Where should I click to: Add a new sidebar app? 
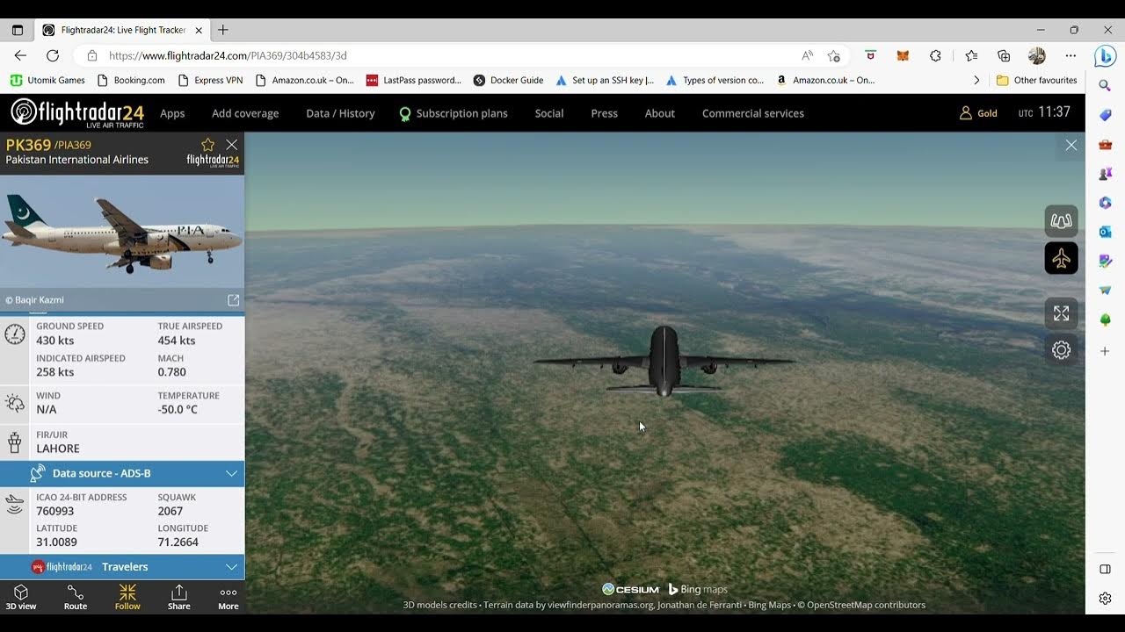point(1105,351)
